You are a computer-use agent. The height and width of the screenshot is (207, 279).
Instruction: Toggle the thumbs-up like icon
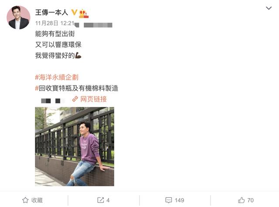pos(241,200)
